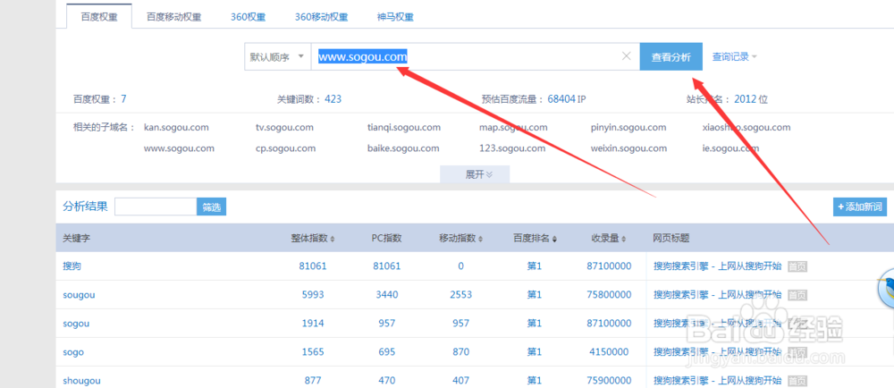
Task: Click the 分析结果 filter input box
Action: click(x=156, y=207)
